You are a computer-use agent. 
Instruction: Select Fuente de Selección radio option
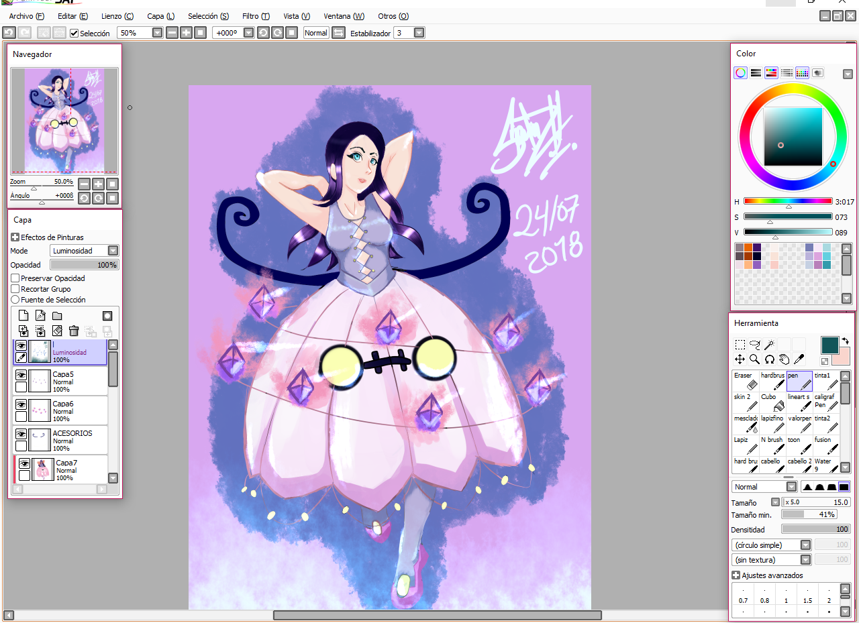point(15,300)
